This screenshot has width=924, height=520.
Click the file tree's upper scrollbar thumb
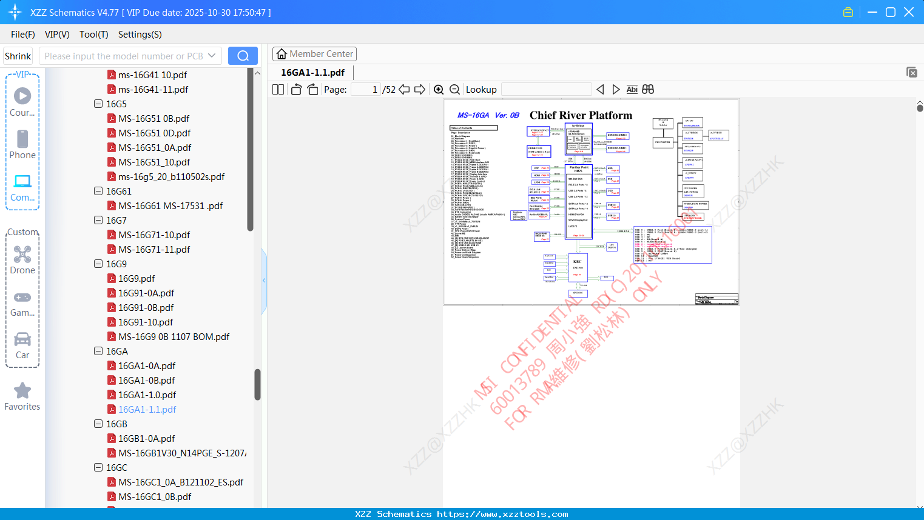[x=250, y=149]
